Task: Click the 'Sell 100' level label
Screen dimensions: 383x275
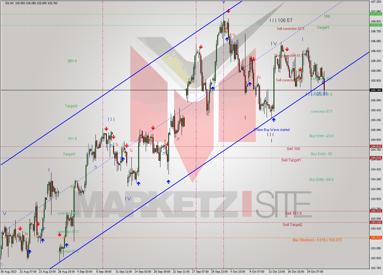Action: [293, 149]
